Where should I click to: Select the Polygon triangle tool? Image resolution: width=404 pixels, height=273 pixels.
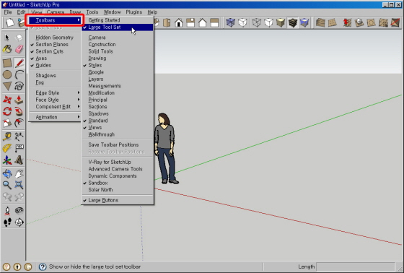click(7, 86)
